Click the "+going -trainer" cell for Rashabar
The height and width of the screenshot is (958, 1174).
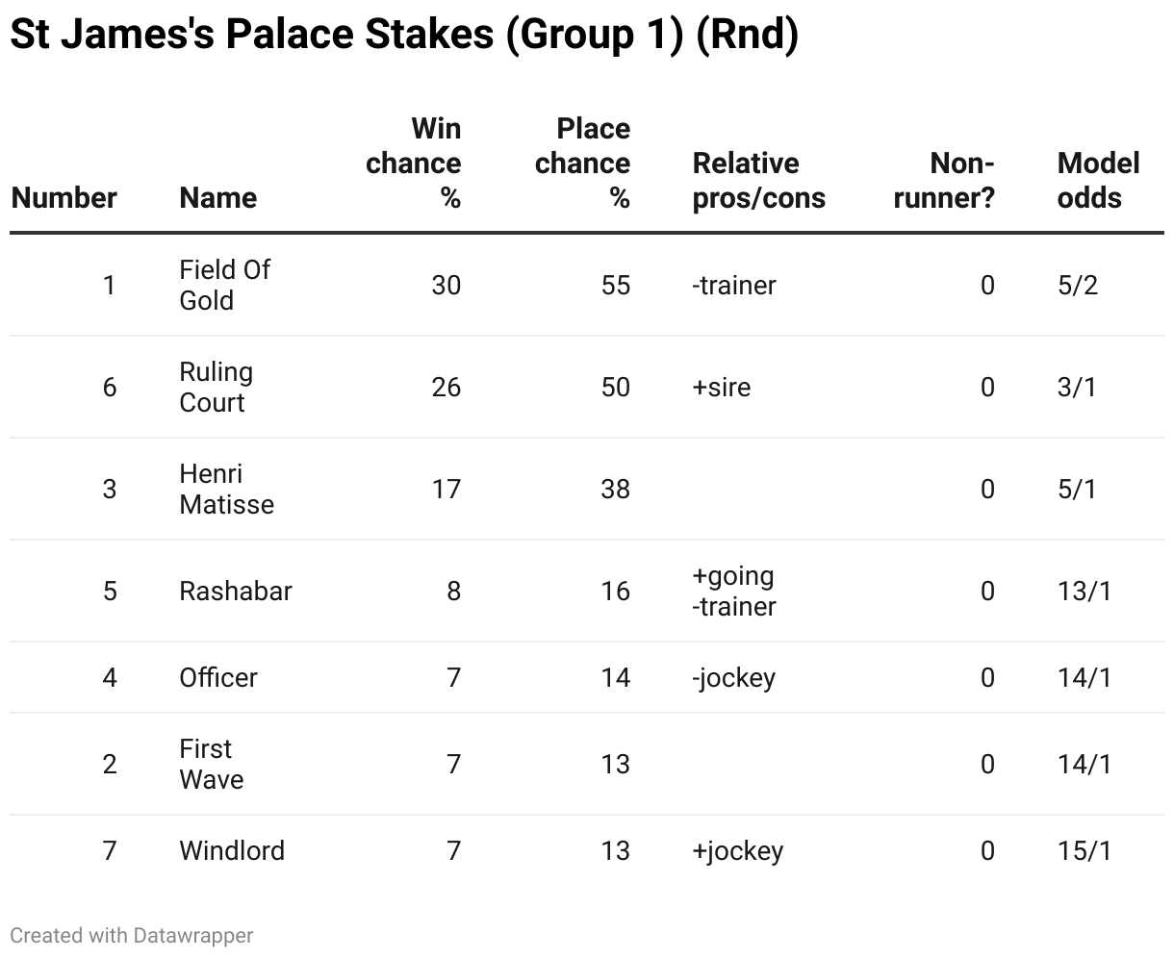click(x=733, y=591)
